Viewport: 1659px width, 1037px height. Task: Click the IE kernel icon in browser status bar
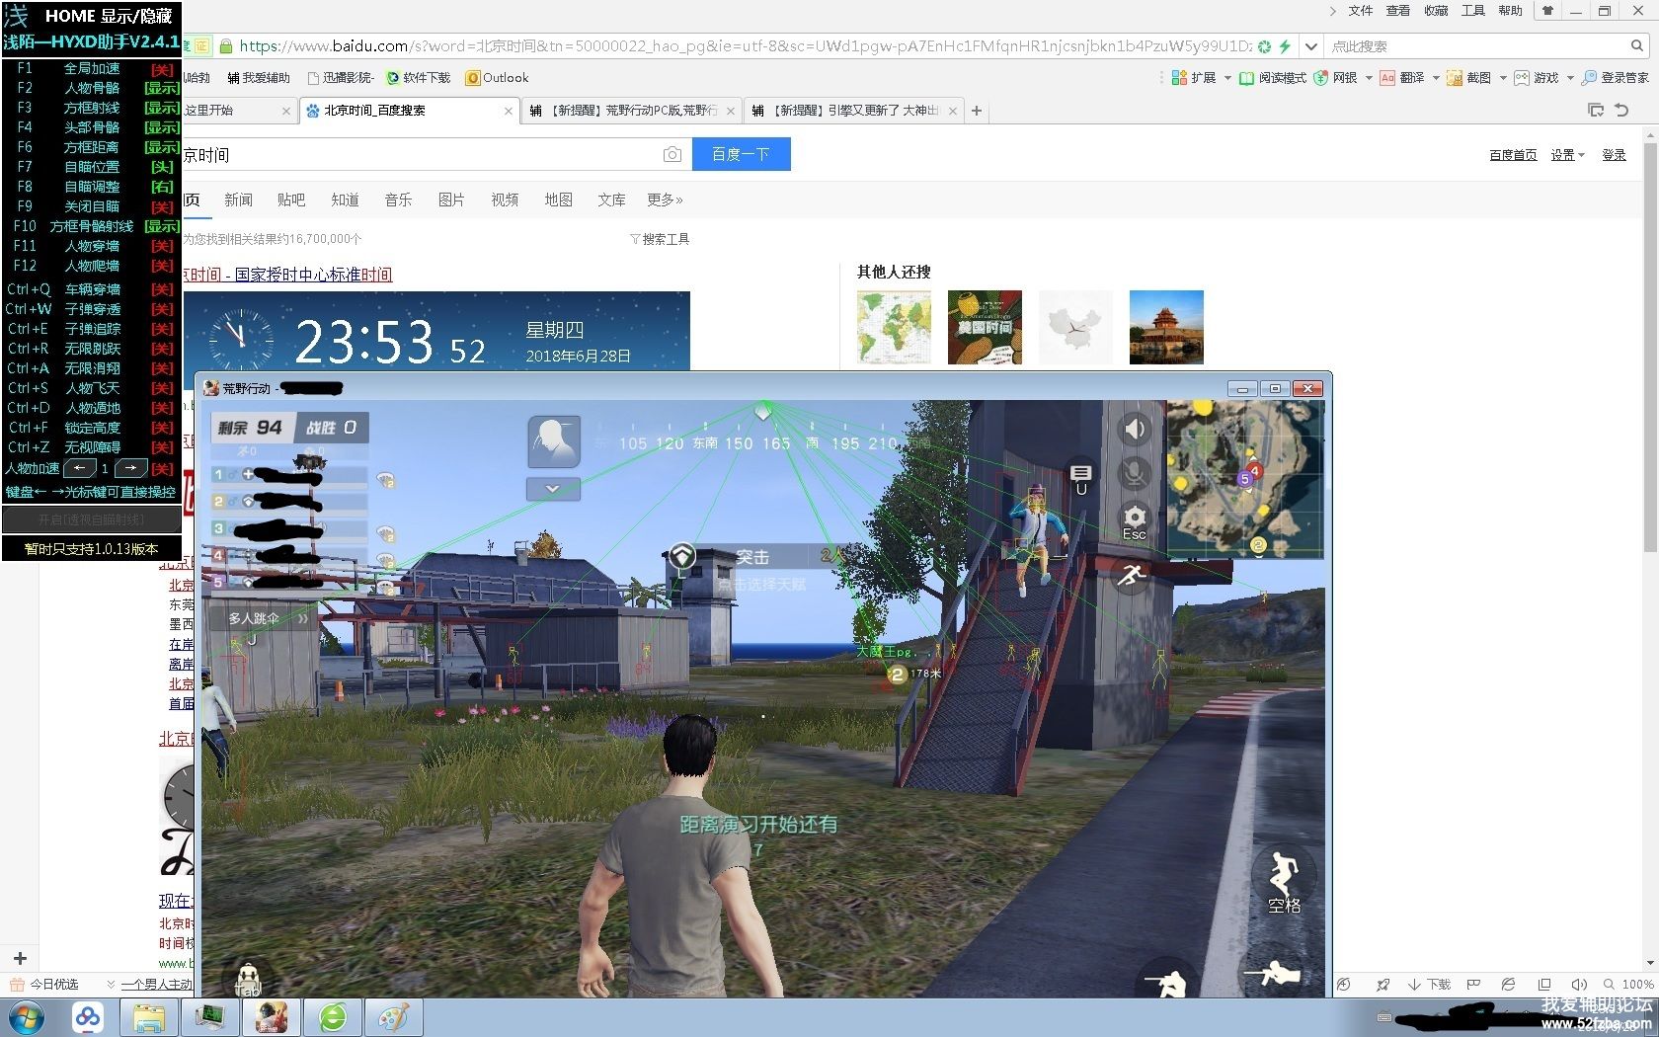tap(1508, 985)
